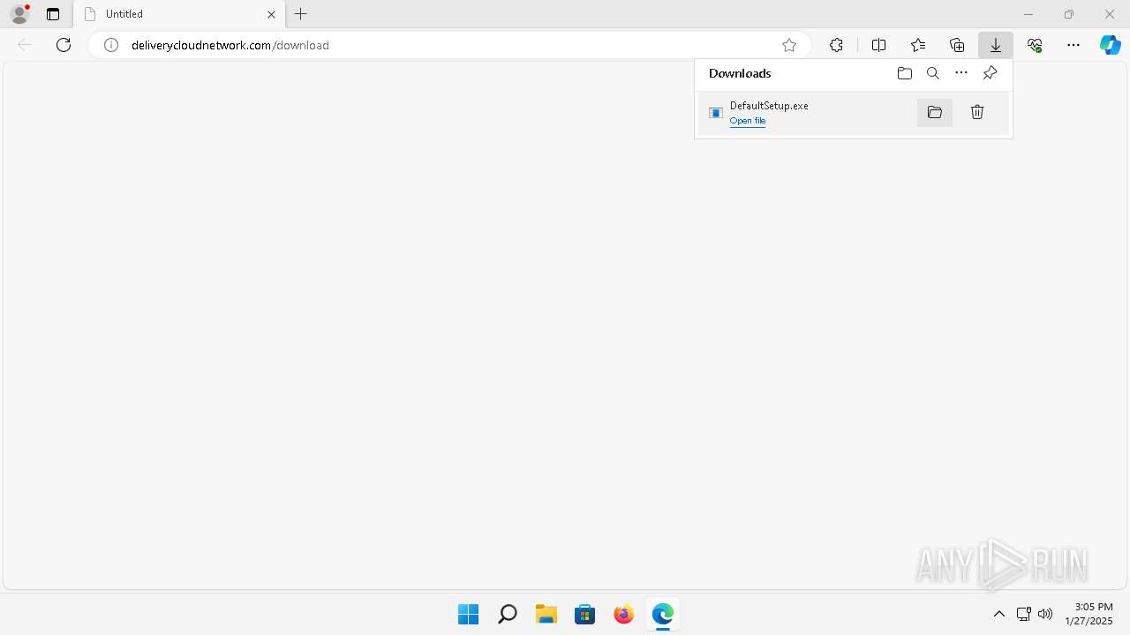1130x635 pixels.
Task: Minimize the browser window
Action: click(x=1028, y=14)
